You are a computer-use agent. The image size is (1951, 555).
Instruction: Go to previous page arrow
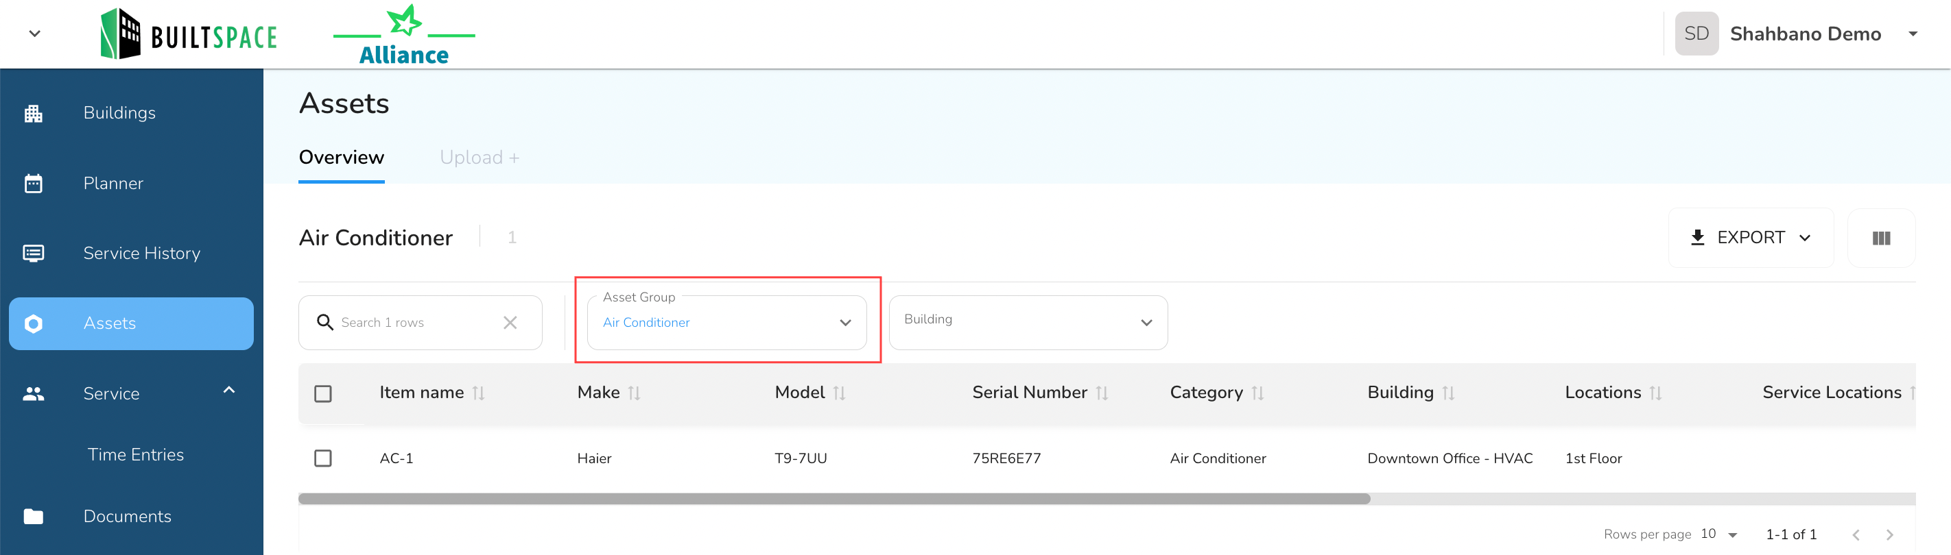(x=1856, y=534)
